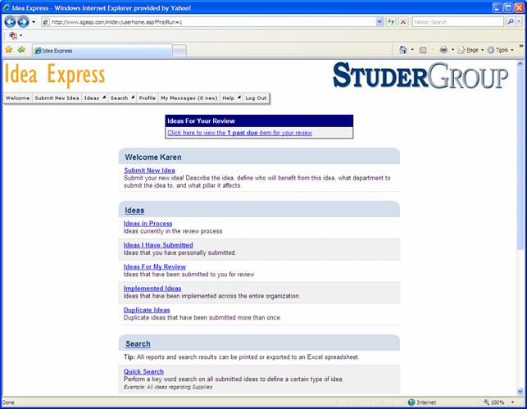Open a new blank tab button

(179, 51)
